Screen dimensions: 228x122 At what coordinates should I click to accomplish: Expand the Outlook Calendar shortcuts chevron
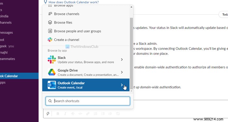[122, 85]
